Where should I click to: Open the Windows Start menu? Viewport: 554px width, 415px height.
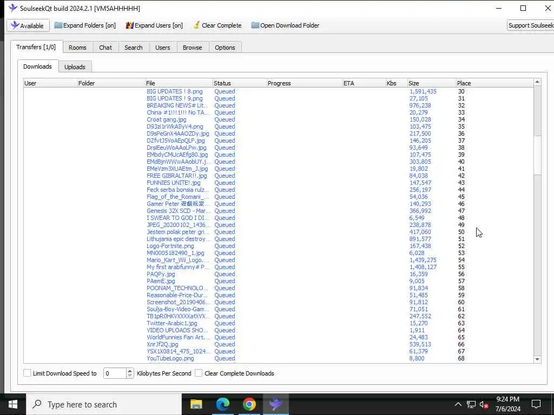coord(13,404)
